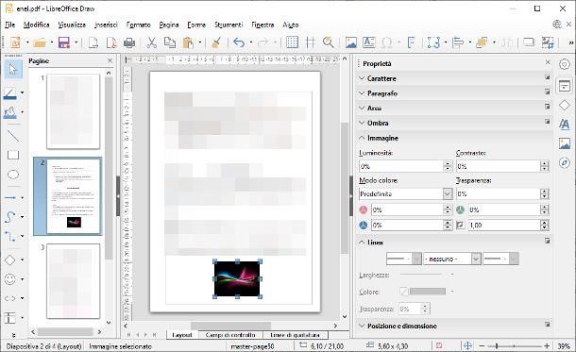
Task: Click the Luminosità input field
Action: pos(401,166)
